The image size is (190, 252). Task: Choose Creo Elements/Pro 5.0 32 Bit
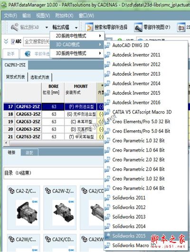click(146, 122)
